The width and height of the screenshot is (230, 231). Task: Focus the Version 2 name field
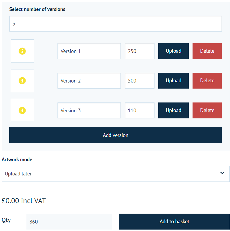(89, 80)
